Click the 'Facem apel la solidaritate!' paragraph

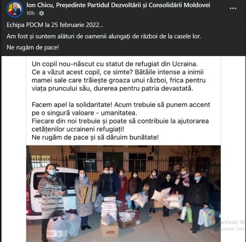point(121,117)
